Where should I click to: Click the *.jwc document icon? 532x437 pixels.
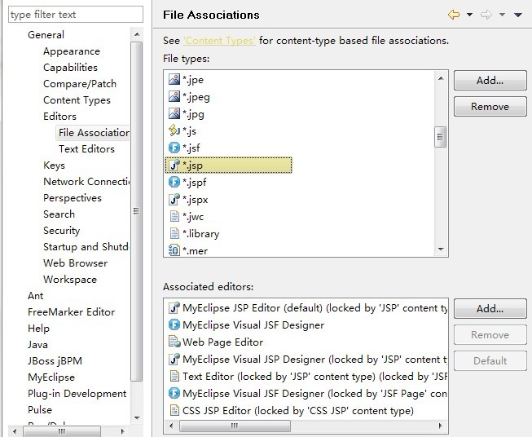coord(174,216)
